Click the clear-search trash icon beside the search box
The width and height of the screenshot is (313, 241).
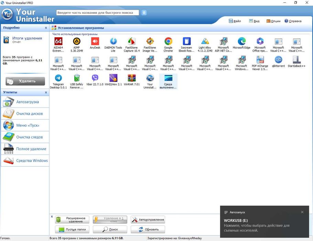point(144,13)
